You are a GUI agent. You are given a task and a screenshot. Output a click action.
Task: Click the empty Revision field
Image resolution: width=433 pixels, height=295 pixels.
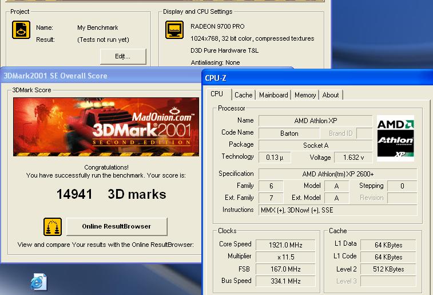point(402,198)
